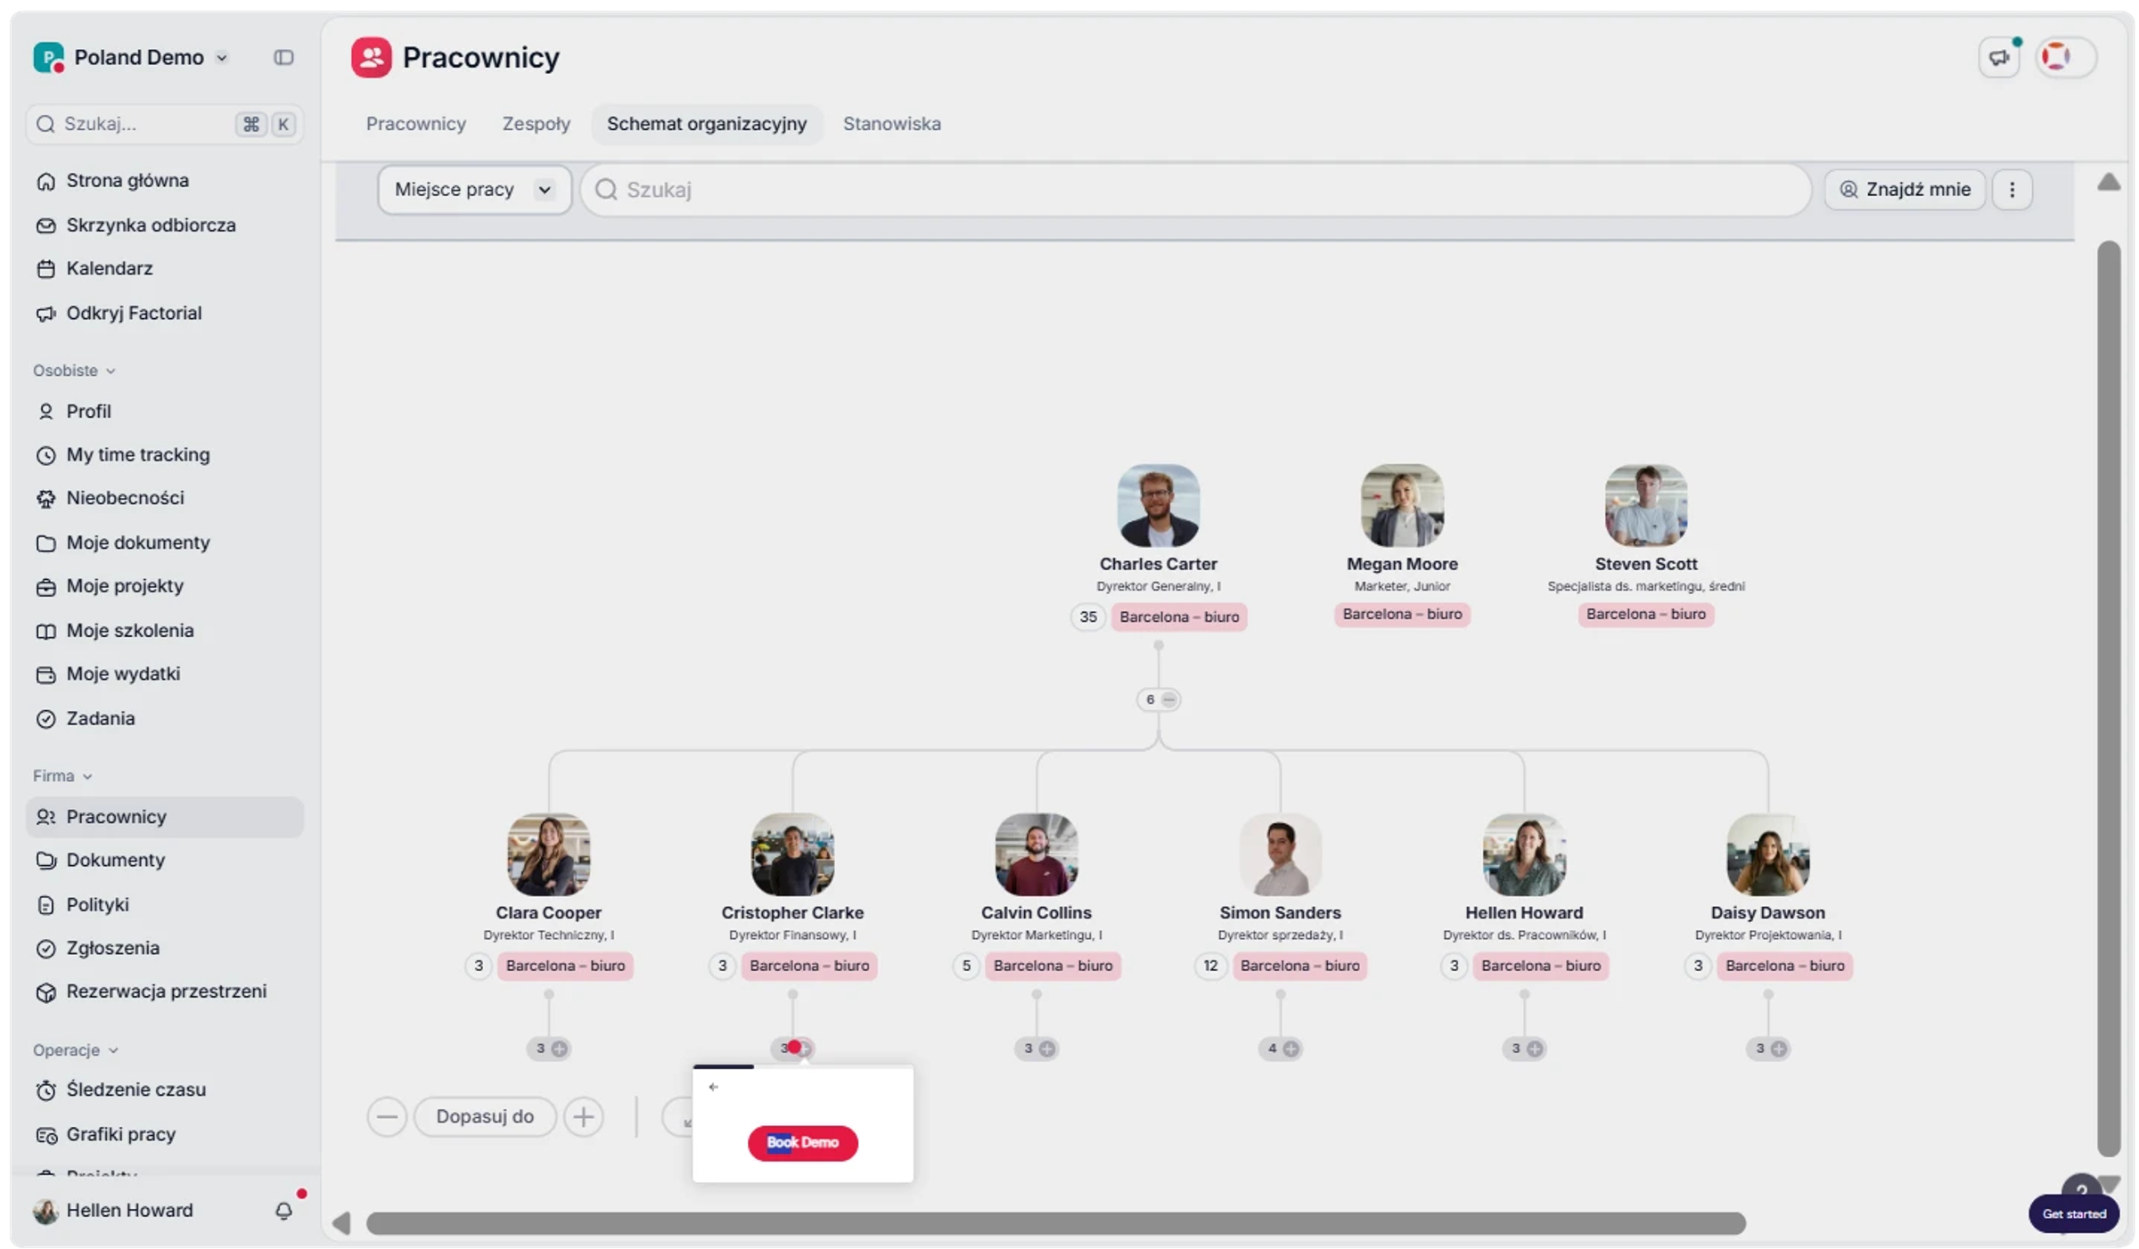
Task: Collapse the Firma section
Action: [x=62, y=776]
